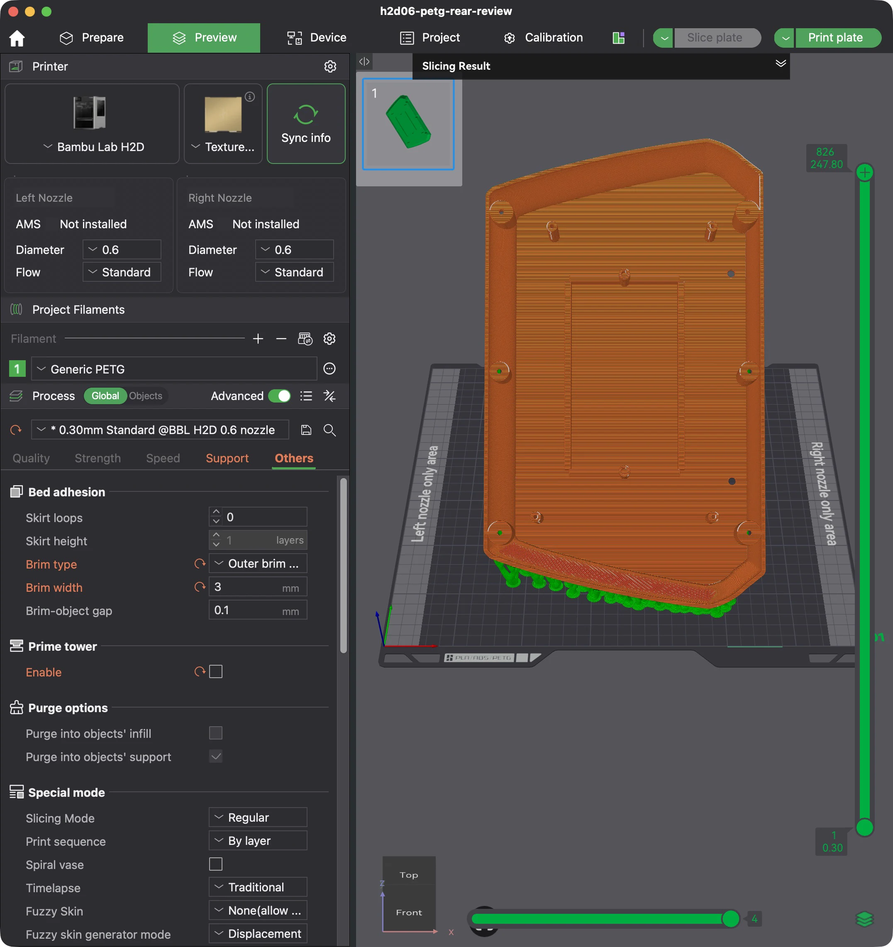Click the Sync info button
This screenshot has height=947, width=893.
(306, 124)
